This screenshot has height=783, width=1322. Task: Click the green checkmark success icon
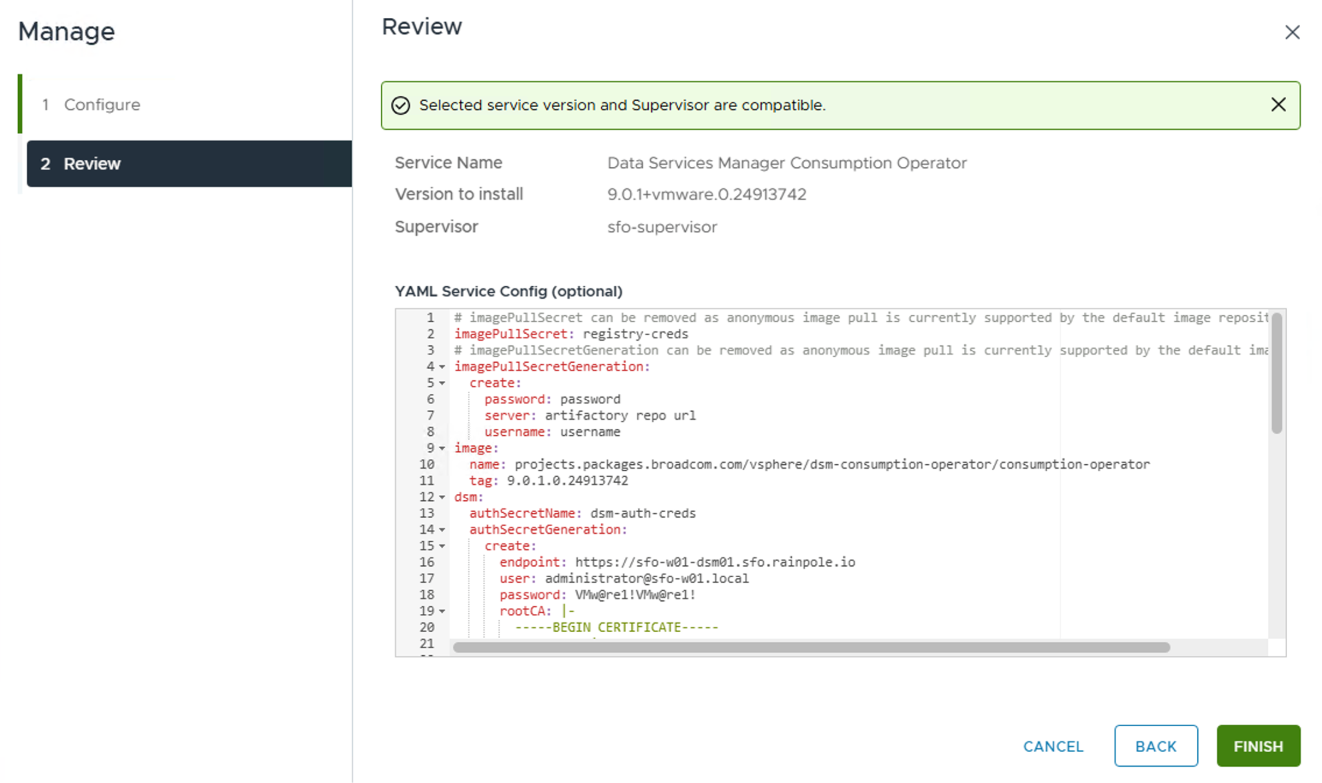[x=401, y=105]
